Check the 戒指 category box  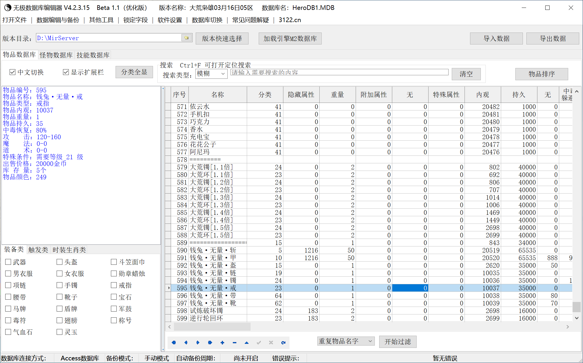tap(114, 285)
